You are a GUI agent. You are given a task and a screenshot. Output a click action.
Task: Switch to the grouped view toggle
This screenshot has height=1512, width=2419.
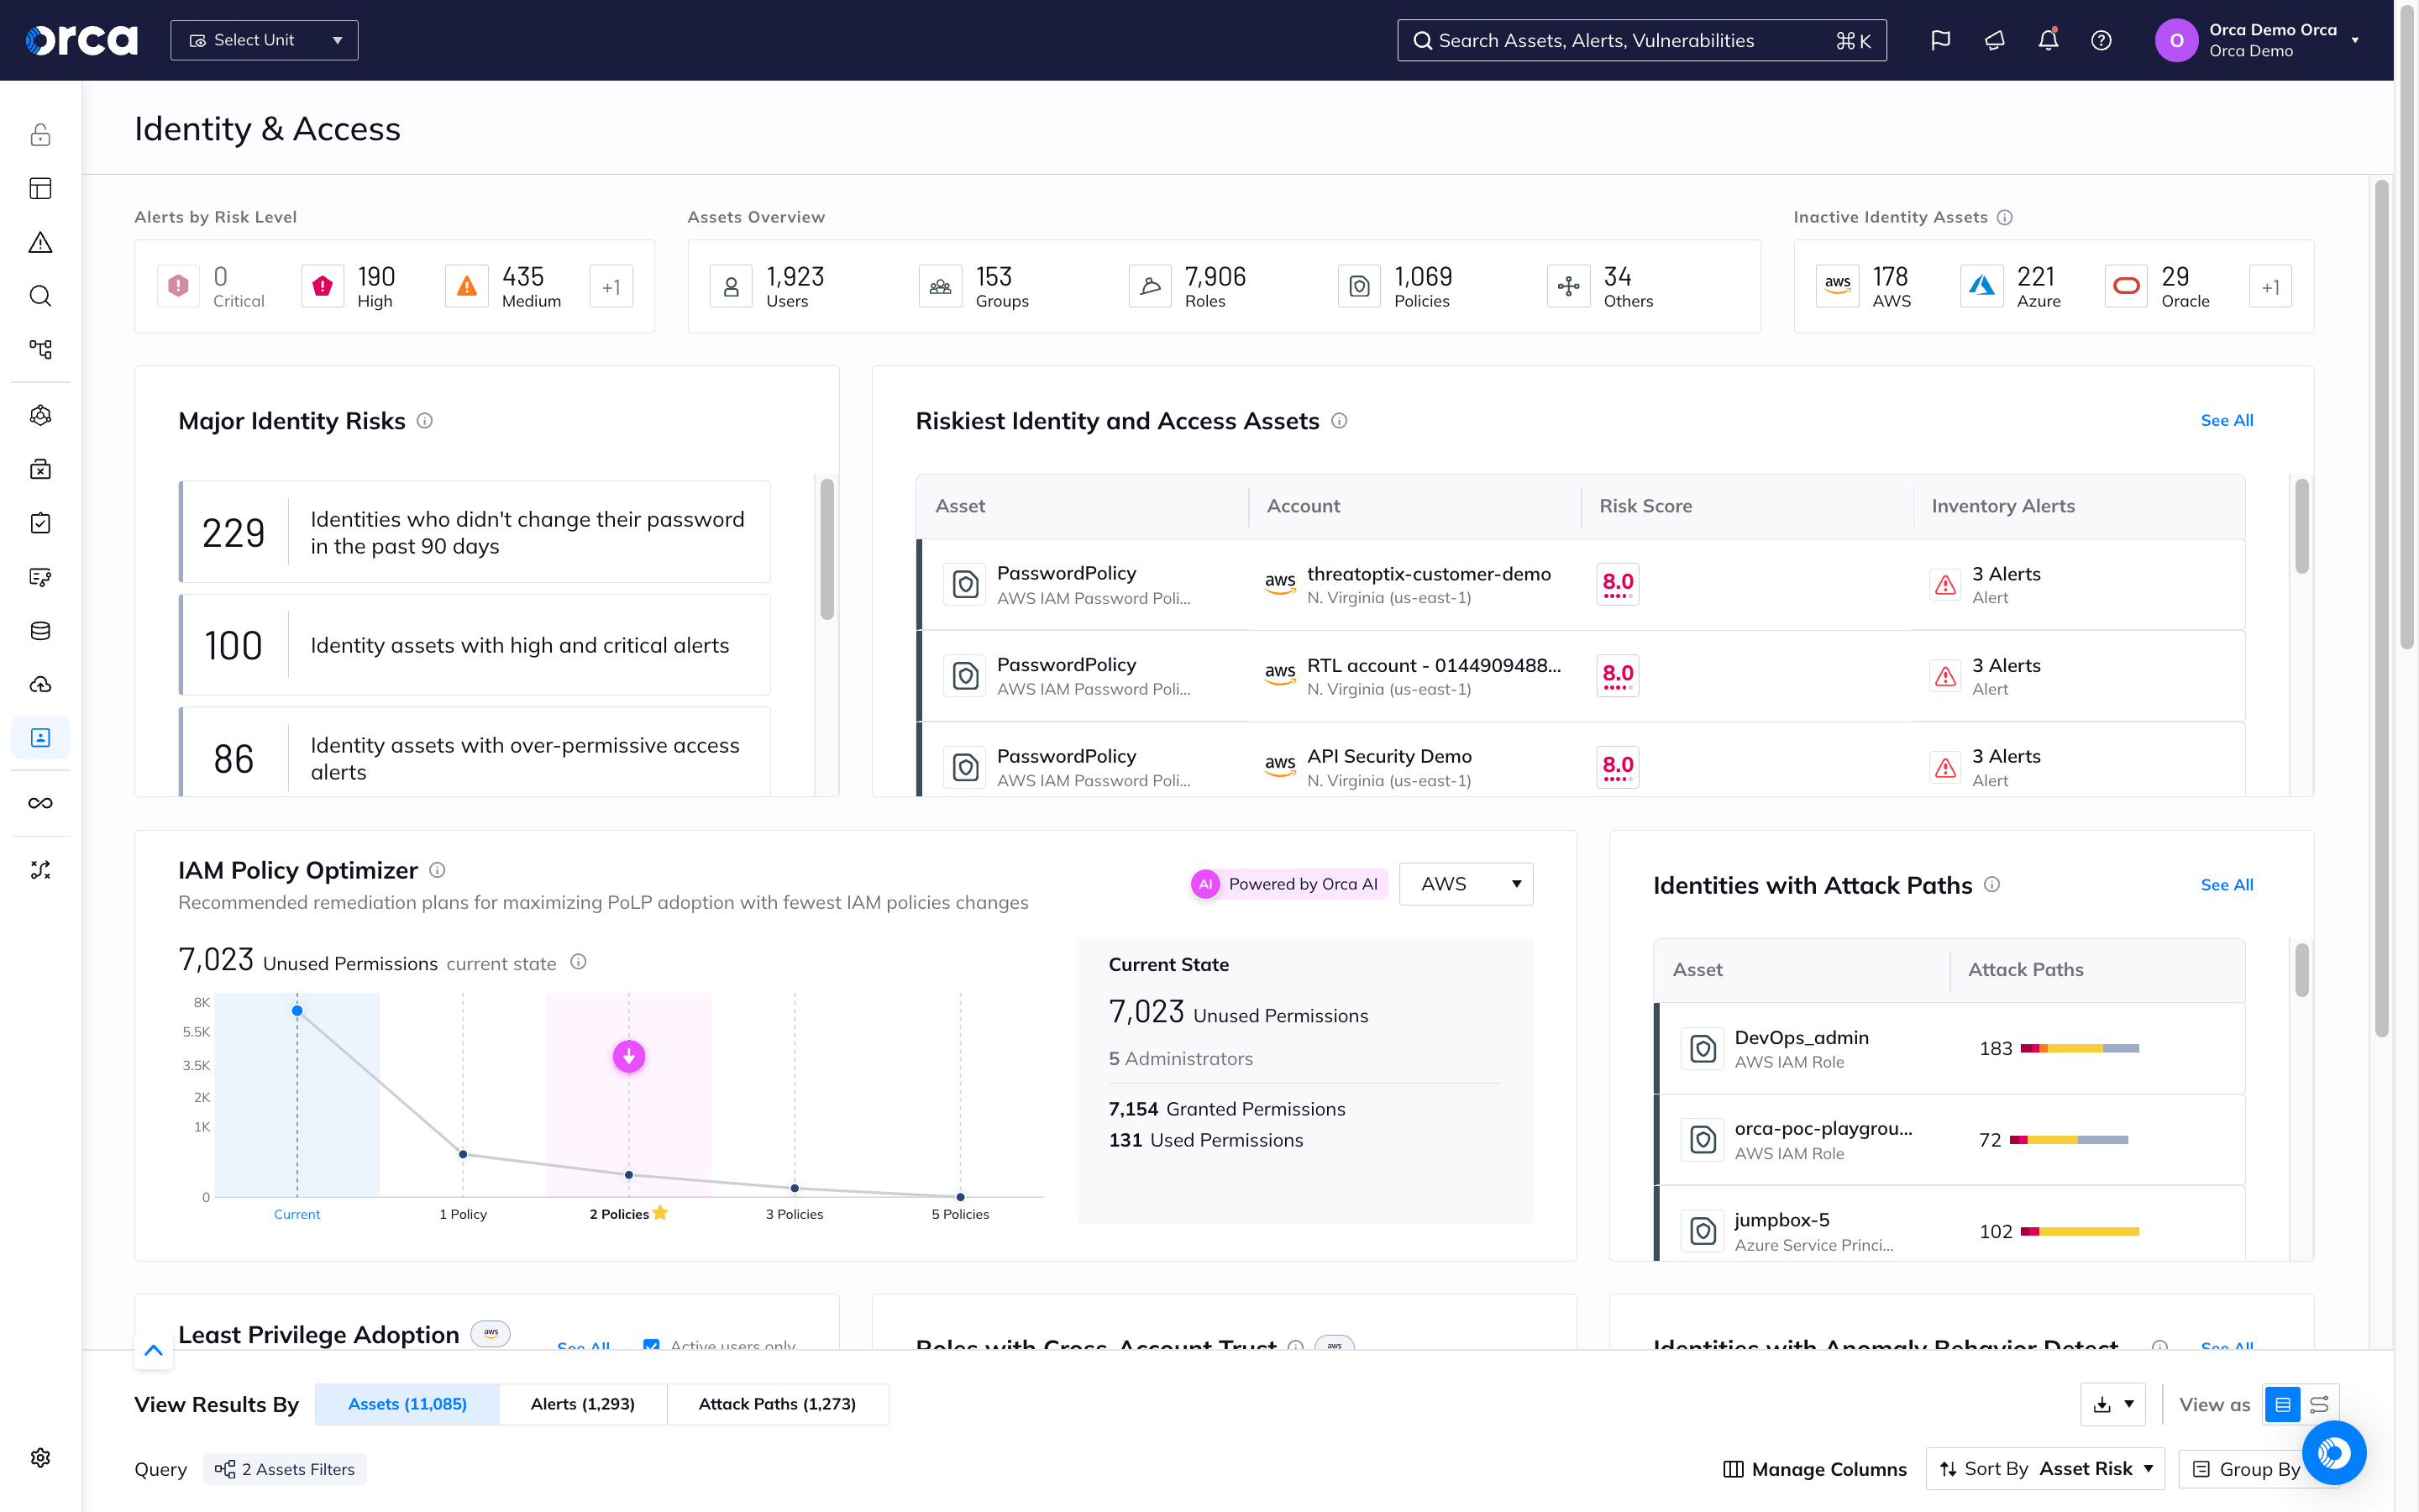2319,1404
